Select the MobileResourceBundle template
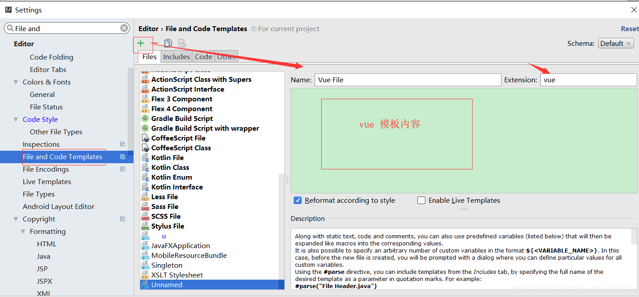The width and height of the screenshot is (639, 297). click(189, 255)
